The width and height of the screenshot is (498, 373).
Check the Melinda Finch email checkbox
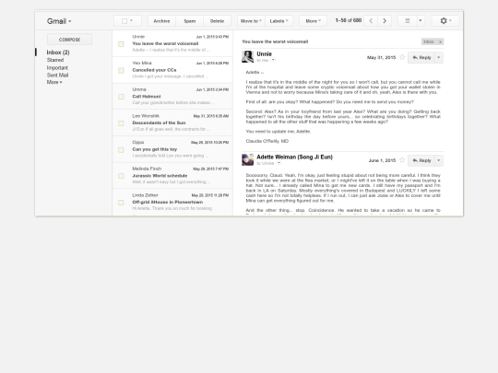click(x=121, y=176)
